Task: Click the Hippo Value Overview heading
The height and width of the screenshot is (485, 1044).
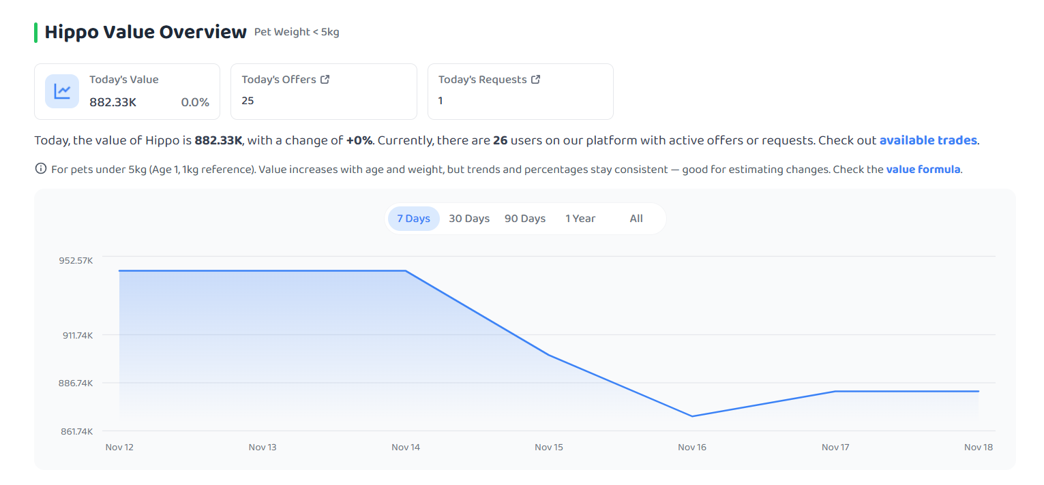Action: coord(146,32)
